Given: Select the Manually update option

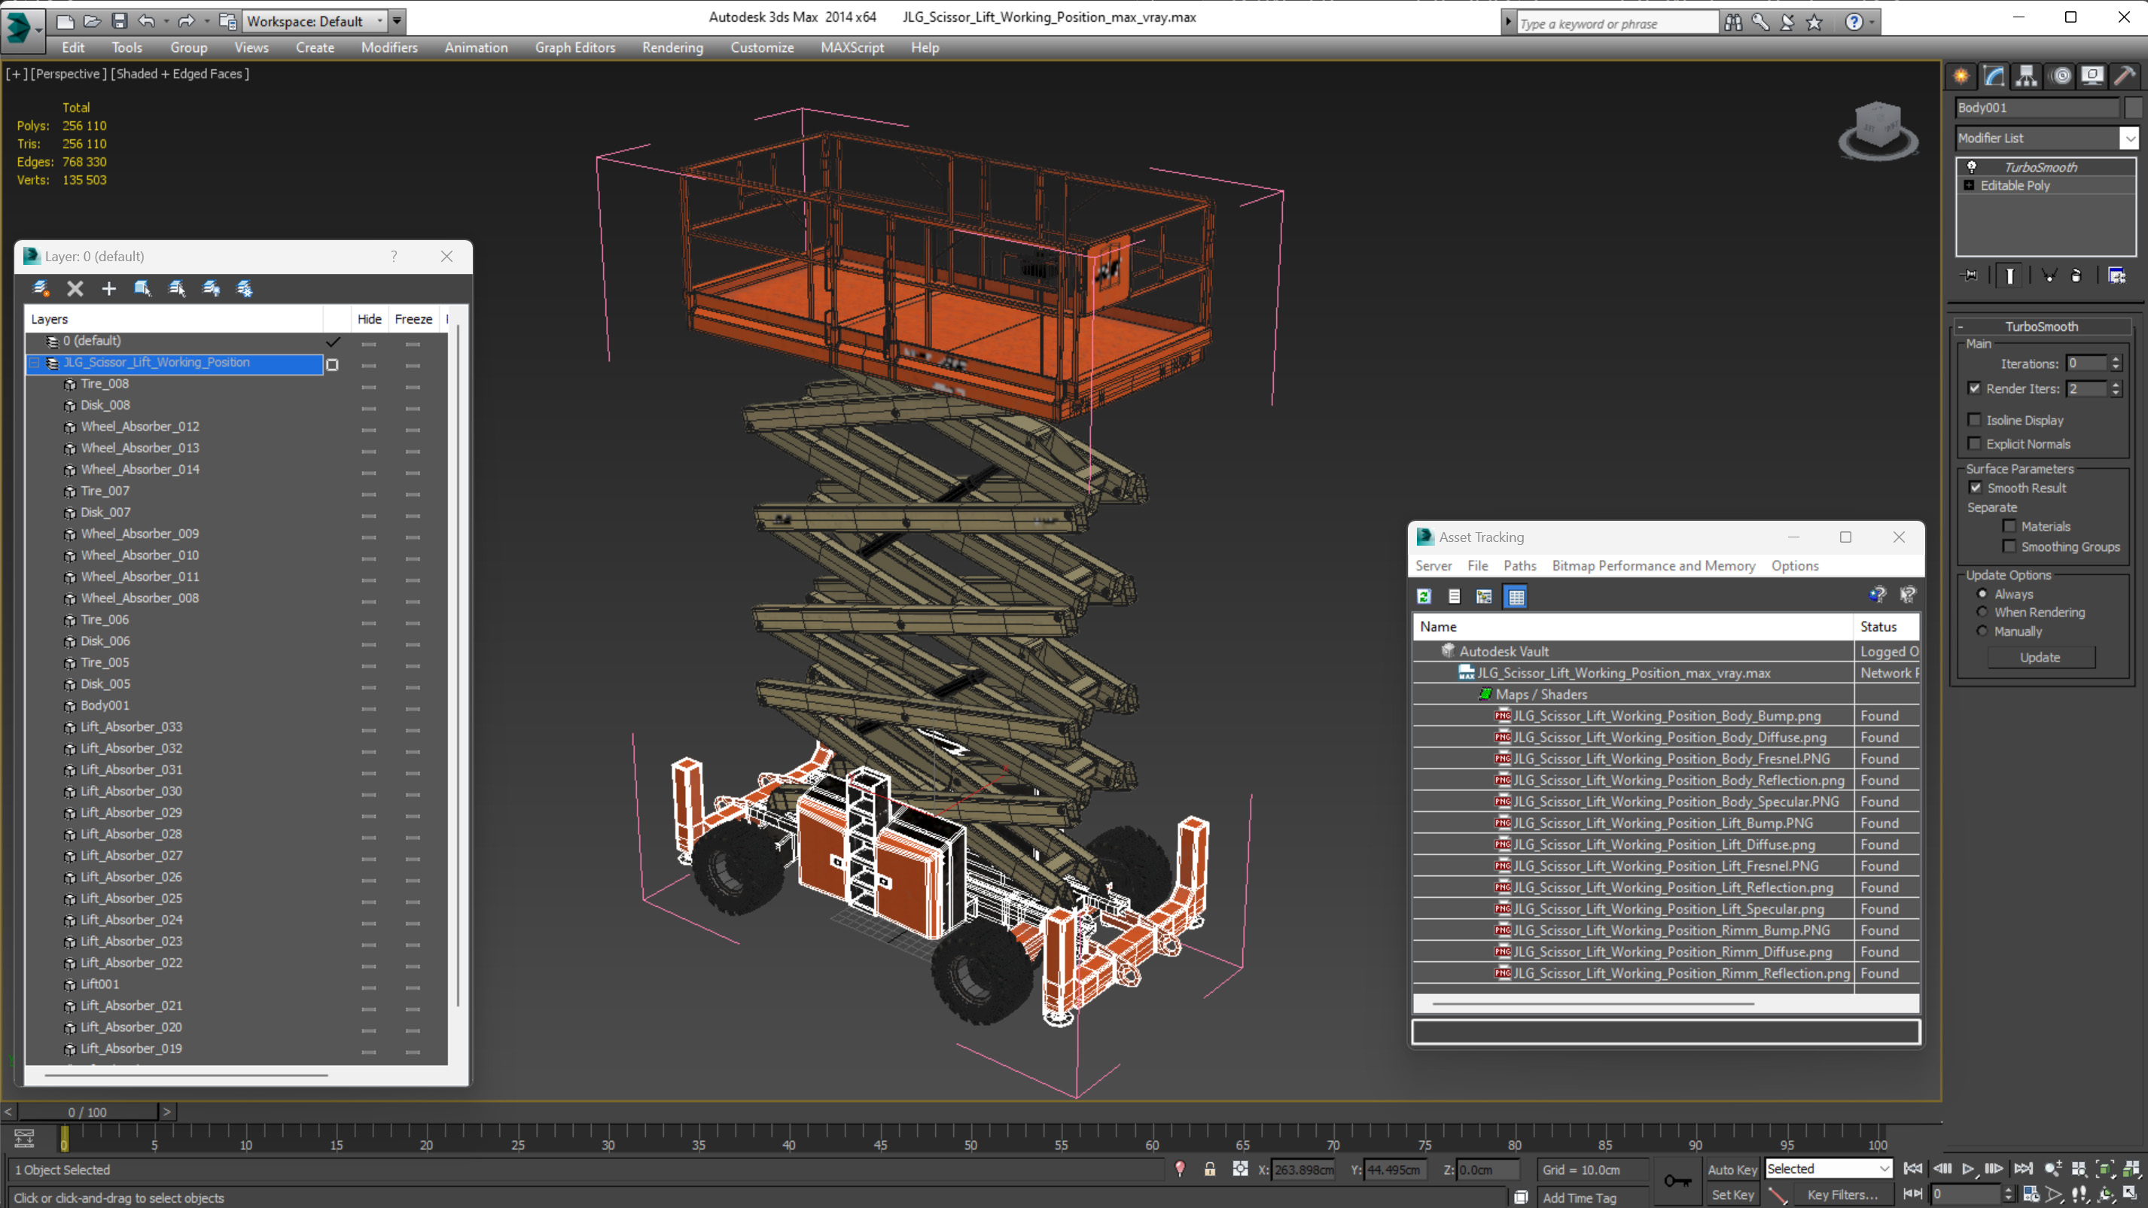Looking at the screenshot, I should click(x=1982, y=631).
